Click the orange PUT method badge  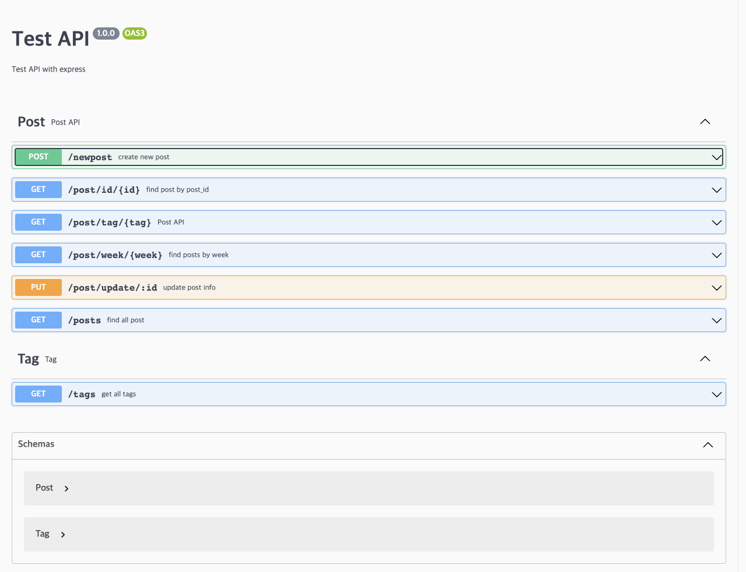tap(38, 287)
